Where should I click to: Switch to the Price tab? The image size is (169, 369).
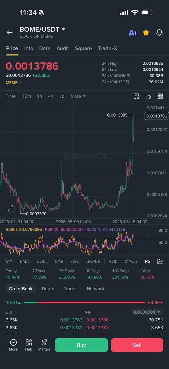click(12, 48)
